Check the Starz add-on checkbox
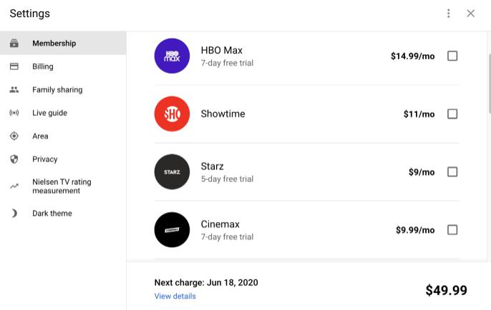Screen dimensions: 491x310 [452, 171]
